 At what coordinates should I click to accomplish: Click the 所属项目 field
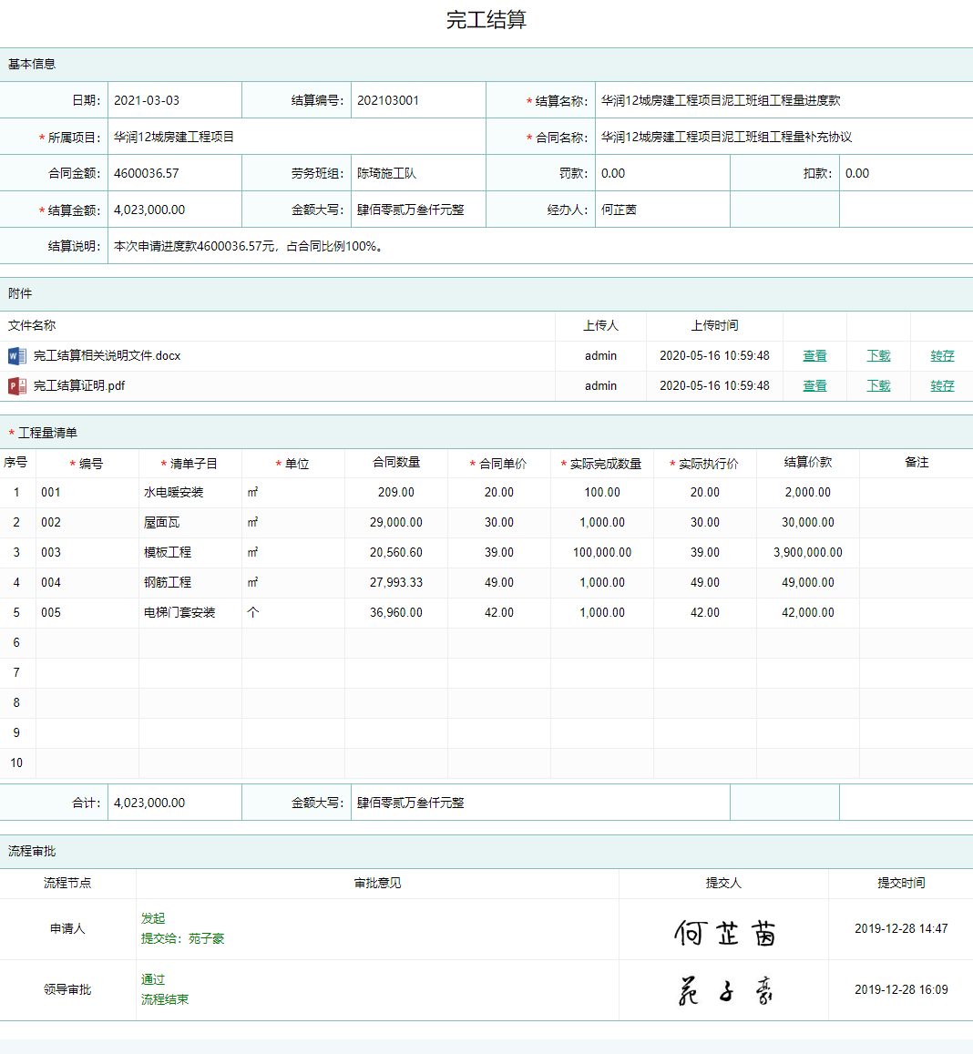pyautogui.click(x=296, y=138)
